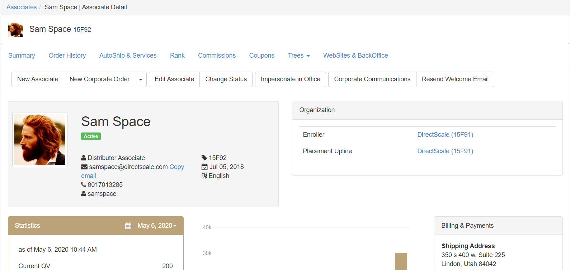Switch to the Order History tab
This screenshot has width=570, height=270.
[67, 56]
